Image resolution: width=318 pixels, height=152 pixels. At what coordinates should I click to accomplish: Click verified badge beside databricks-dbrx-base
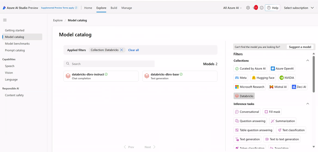tap(181, 74)
